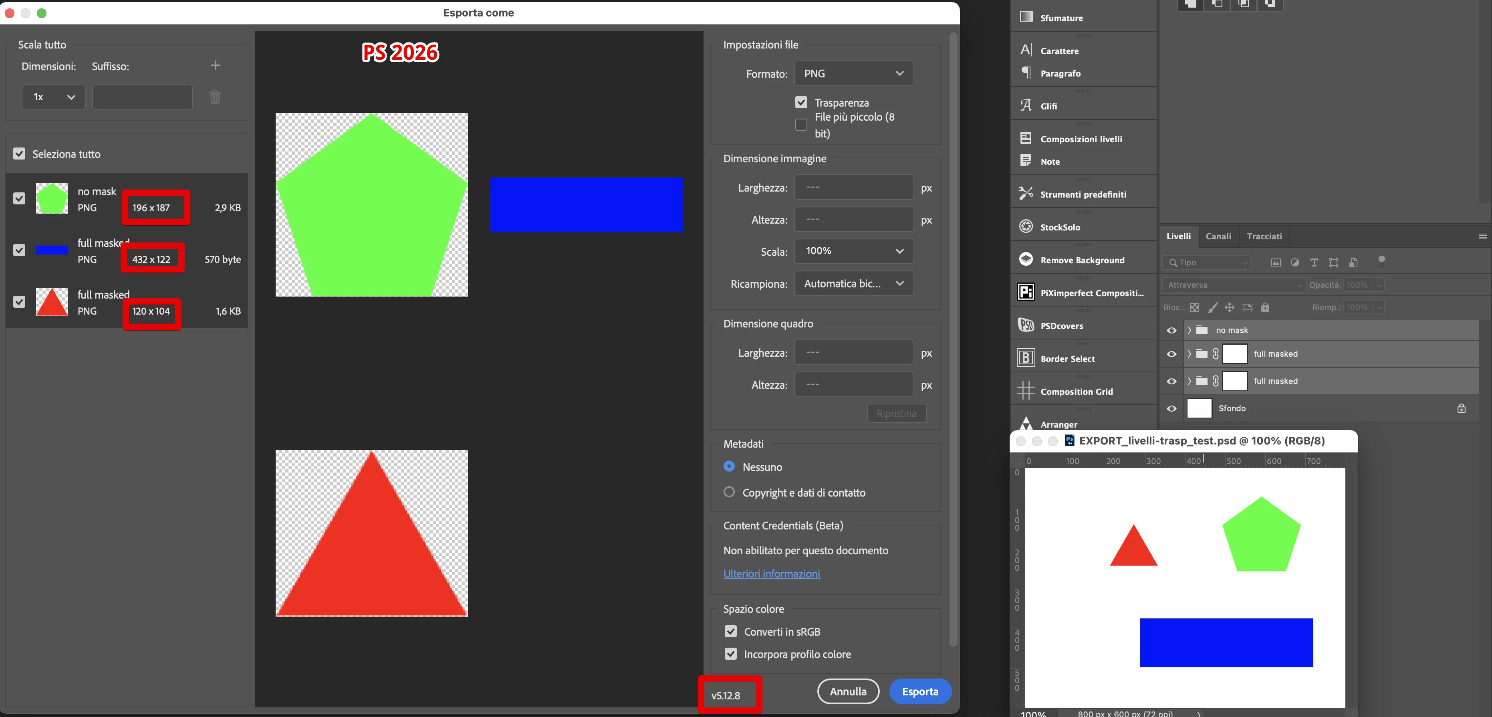Select Copyright e dati di contatto metadata

pos(729,492)
